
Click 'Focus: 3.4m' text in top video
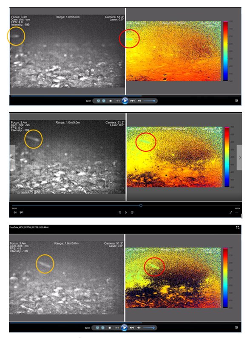[19, 17]
